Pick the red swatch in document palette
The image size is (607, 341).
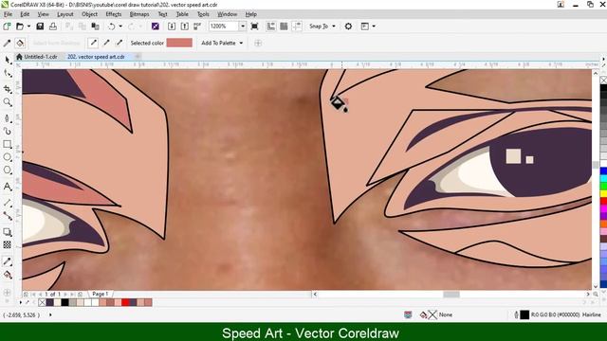click(125, 302)
